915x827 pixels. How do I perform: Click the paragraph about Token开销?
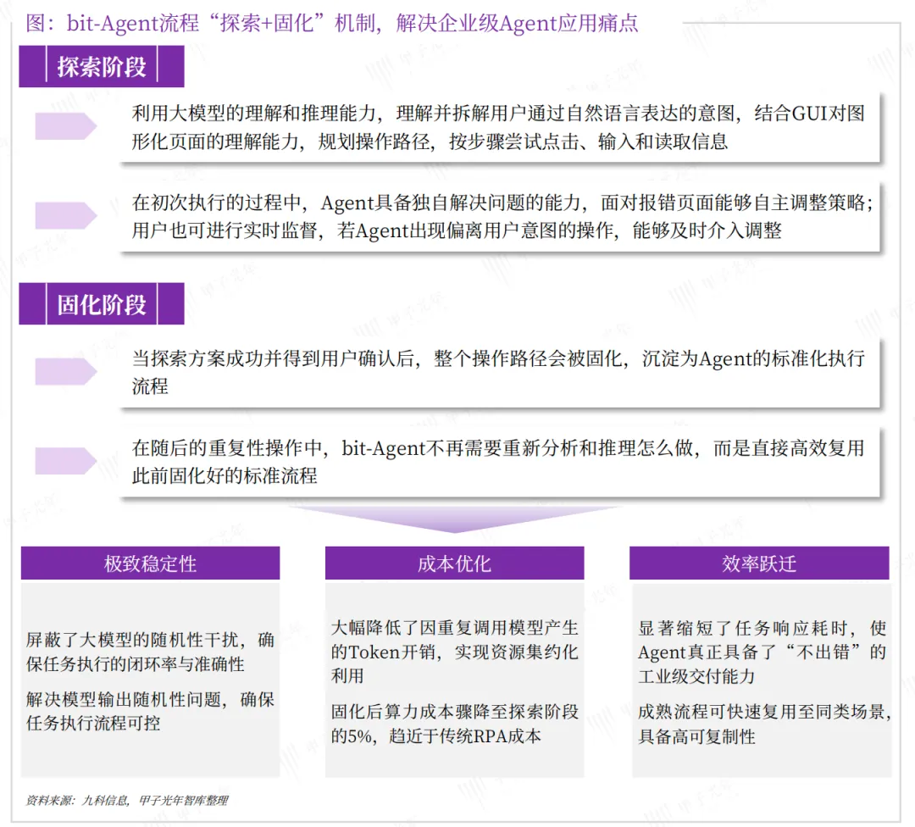pyautogui.click(x=455, y=652)
